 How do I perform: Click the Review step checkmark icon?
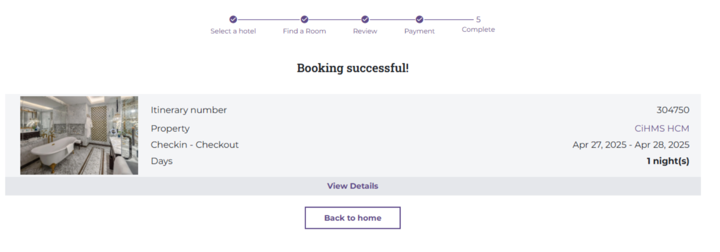pyautogui.click(x=365, y=19)
